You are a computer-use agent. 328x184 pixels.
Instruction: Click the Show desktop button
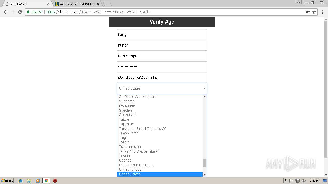point(325,181)
